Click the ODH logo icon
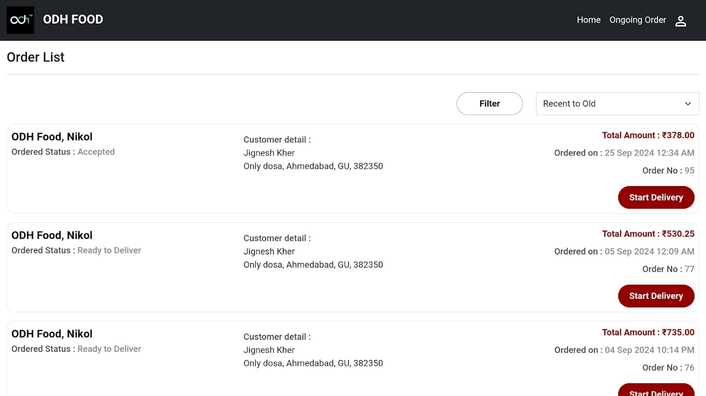Screen dimensions: 706x396 pyautogui.click(x=20, y=20)
